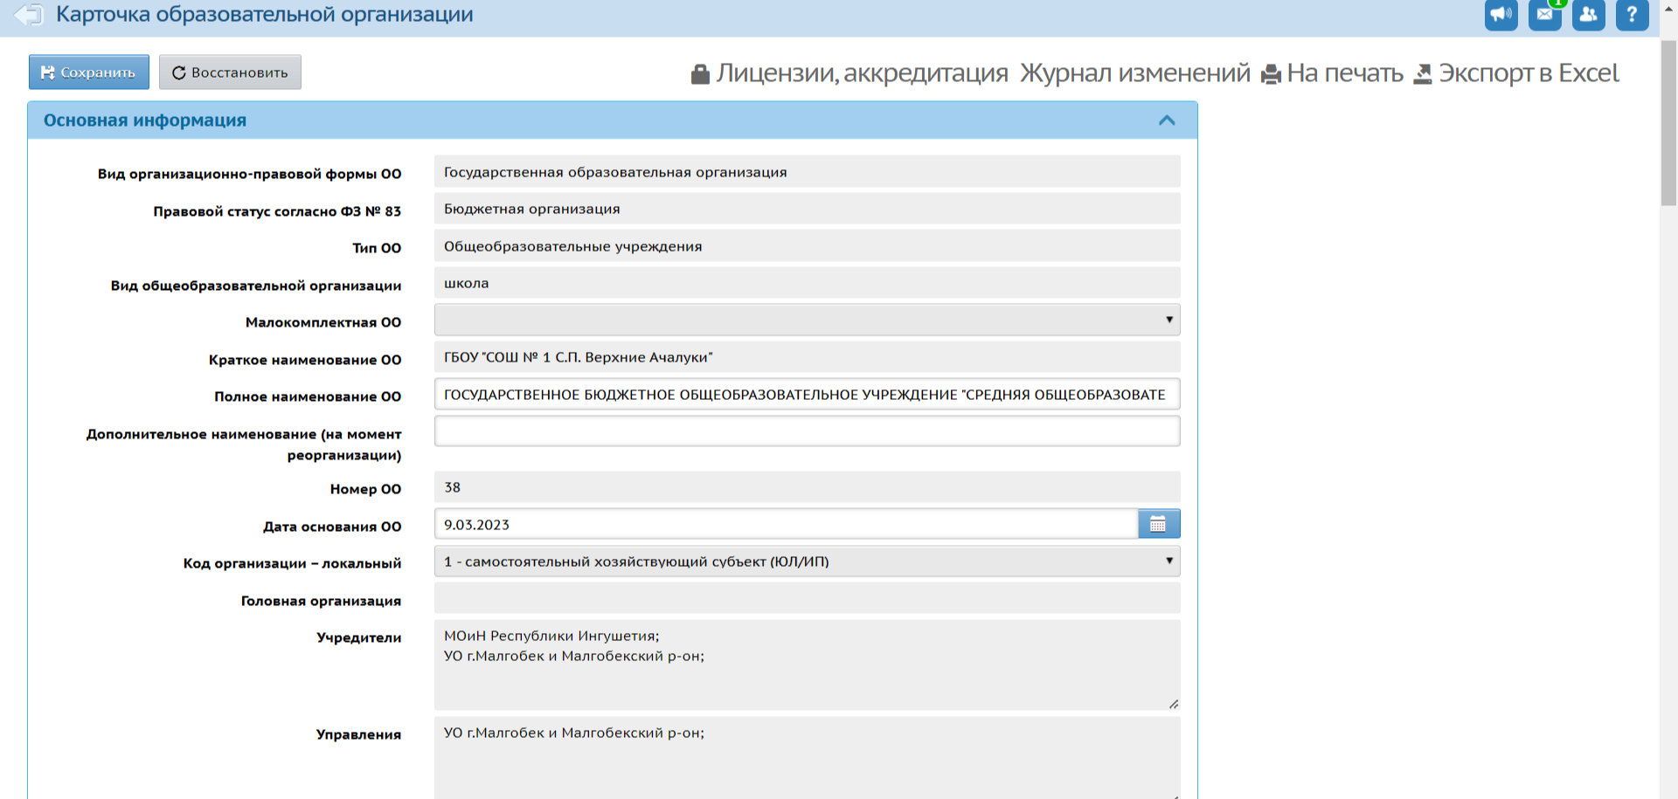The width and height of the screenshot is (1678, 799).
Task: Click the Правовой статус field Бюджетная организация
Action: tap(807, 209)
